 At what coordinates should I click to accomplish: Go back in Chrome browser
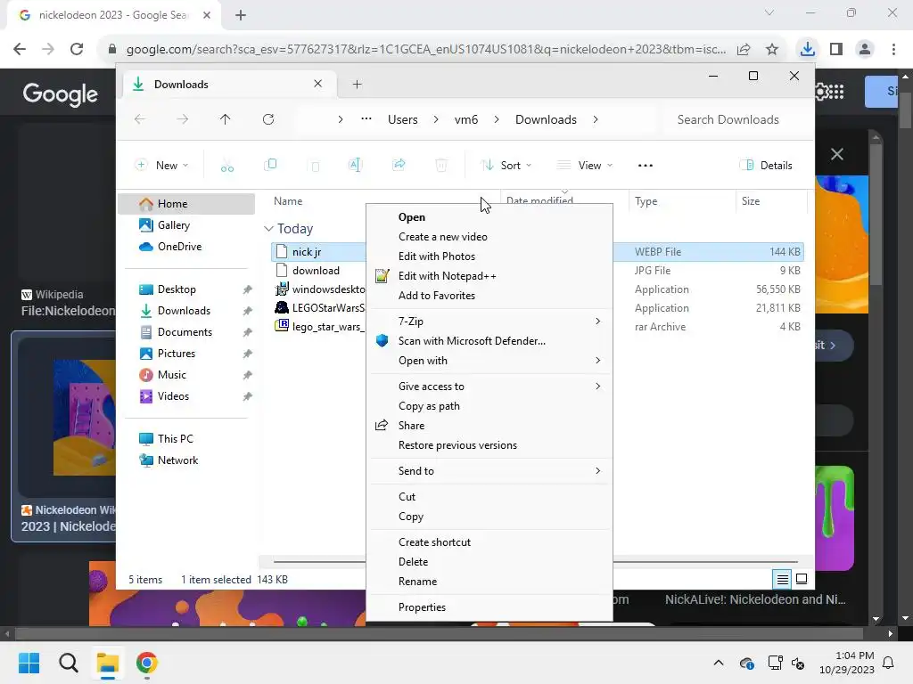coord(20,49)
